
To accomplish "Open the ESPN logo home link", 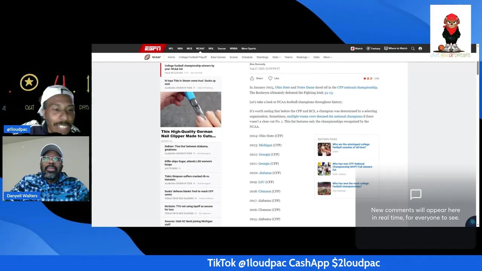I will [x=153, y=48].
